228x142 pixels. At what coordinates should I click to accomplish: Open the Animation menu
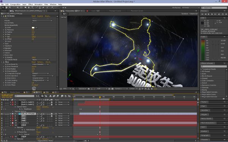tap(38, 5)
